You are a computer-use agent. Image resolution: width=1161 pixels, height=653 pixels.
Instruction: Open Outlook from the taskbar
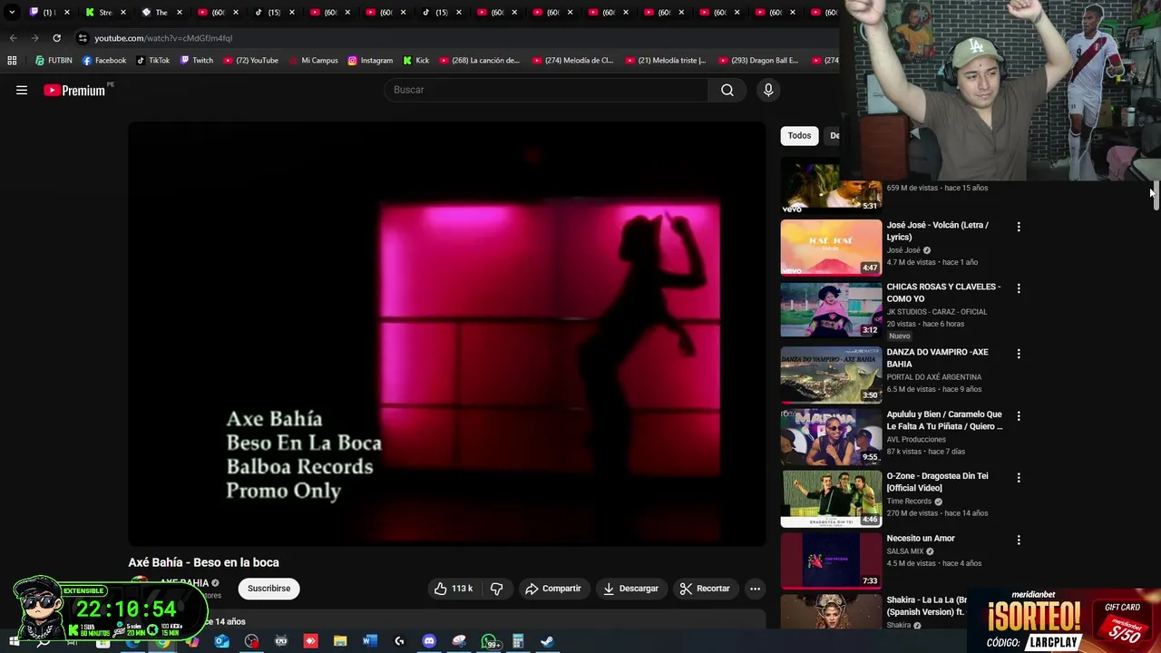coord(221,641)
